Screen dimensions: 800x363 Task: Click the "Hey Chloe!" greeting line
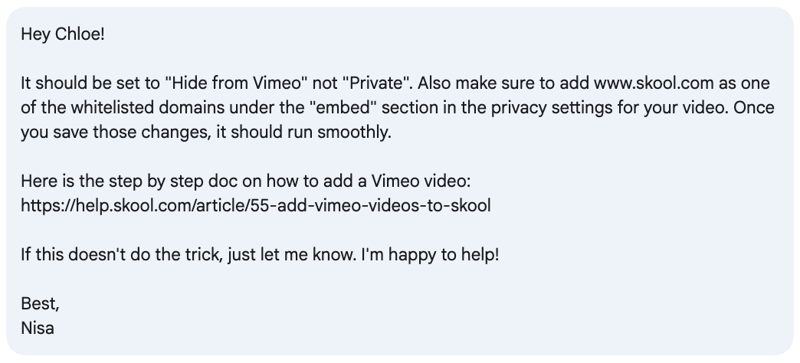[63, 34]
